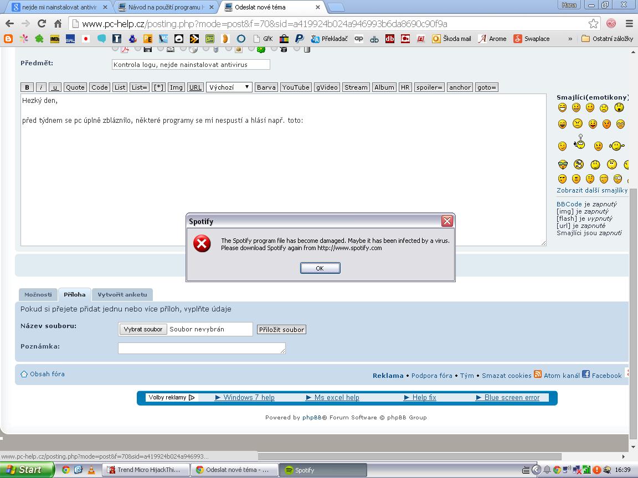Select the radio button before the floppy disk topic icon

coord(138,49)
